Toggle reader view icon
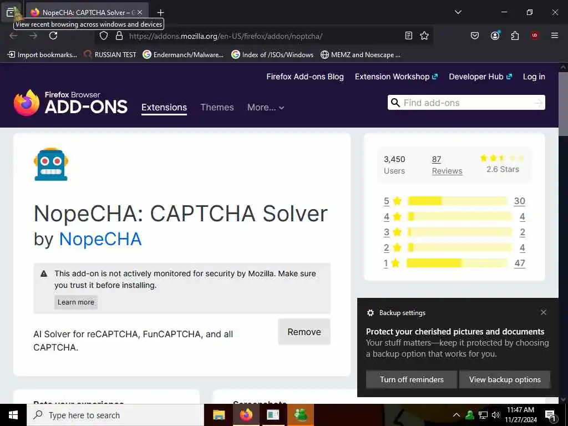Viewport: 568px width, 426px height. point(409,35)
